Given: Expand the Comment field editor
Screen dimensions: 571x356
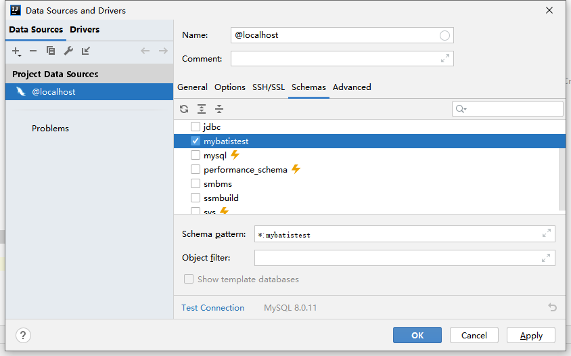Looking at the screenshot, I should pyautogui.click(x=445, y=59).
